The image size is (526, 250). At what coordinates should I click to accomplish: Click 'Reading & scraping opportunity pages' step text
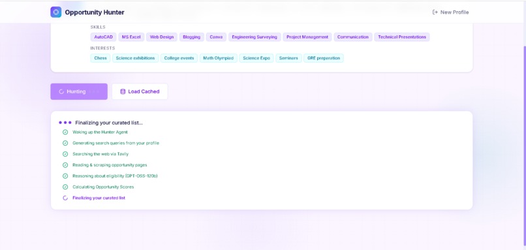coord(110,165)
